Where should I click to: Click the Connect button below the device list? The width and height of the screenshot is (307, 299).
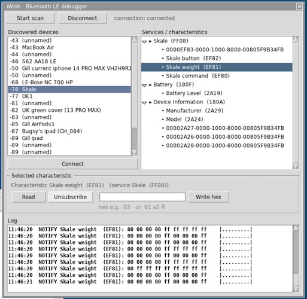tap(72, 164)
